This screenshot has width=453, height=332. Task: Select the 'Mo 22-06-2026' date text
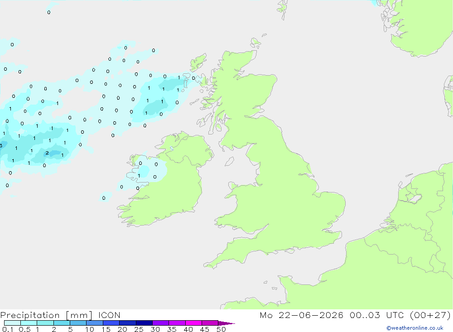click(x=301, y=315)
